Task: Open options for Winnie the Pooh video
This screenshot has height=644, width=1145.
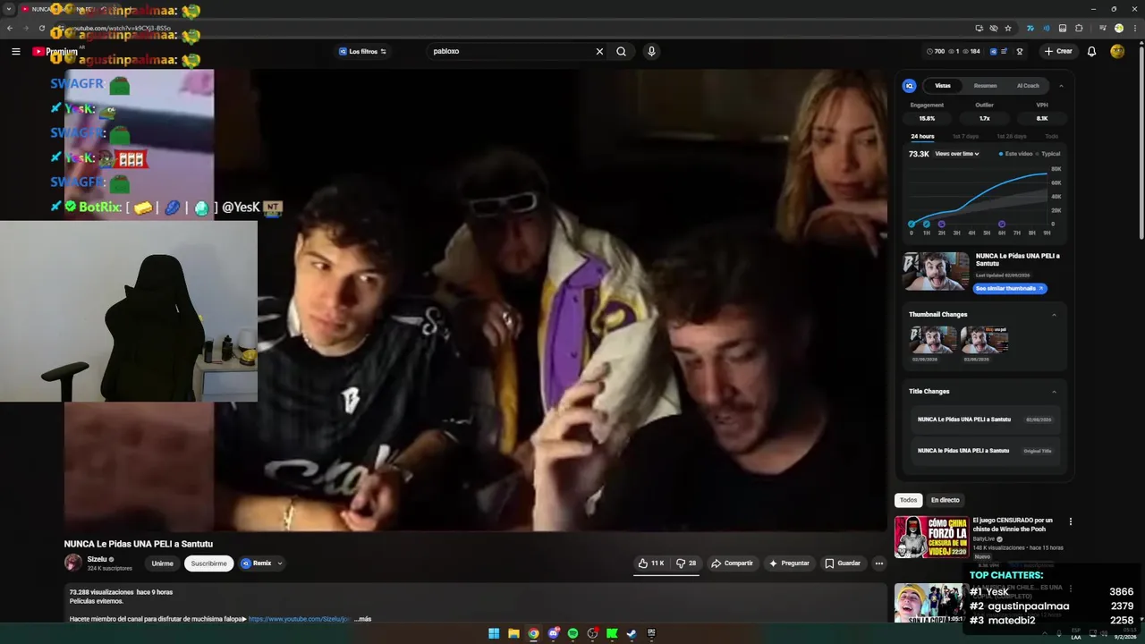Action: tap(1070, 521)
